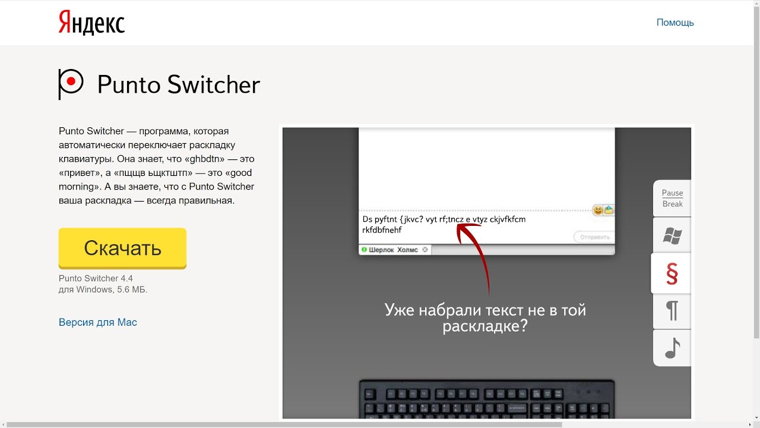Open the Версия для Mac link
Image resolution: width=760 pixels, height=428 pixels.
pyautogui.click(x=98, y=322)
